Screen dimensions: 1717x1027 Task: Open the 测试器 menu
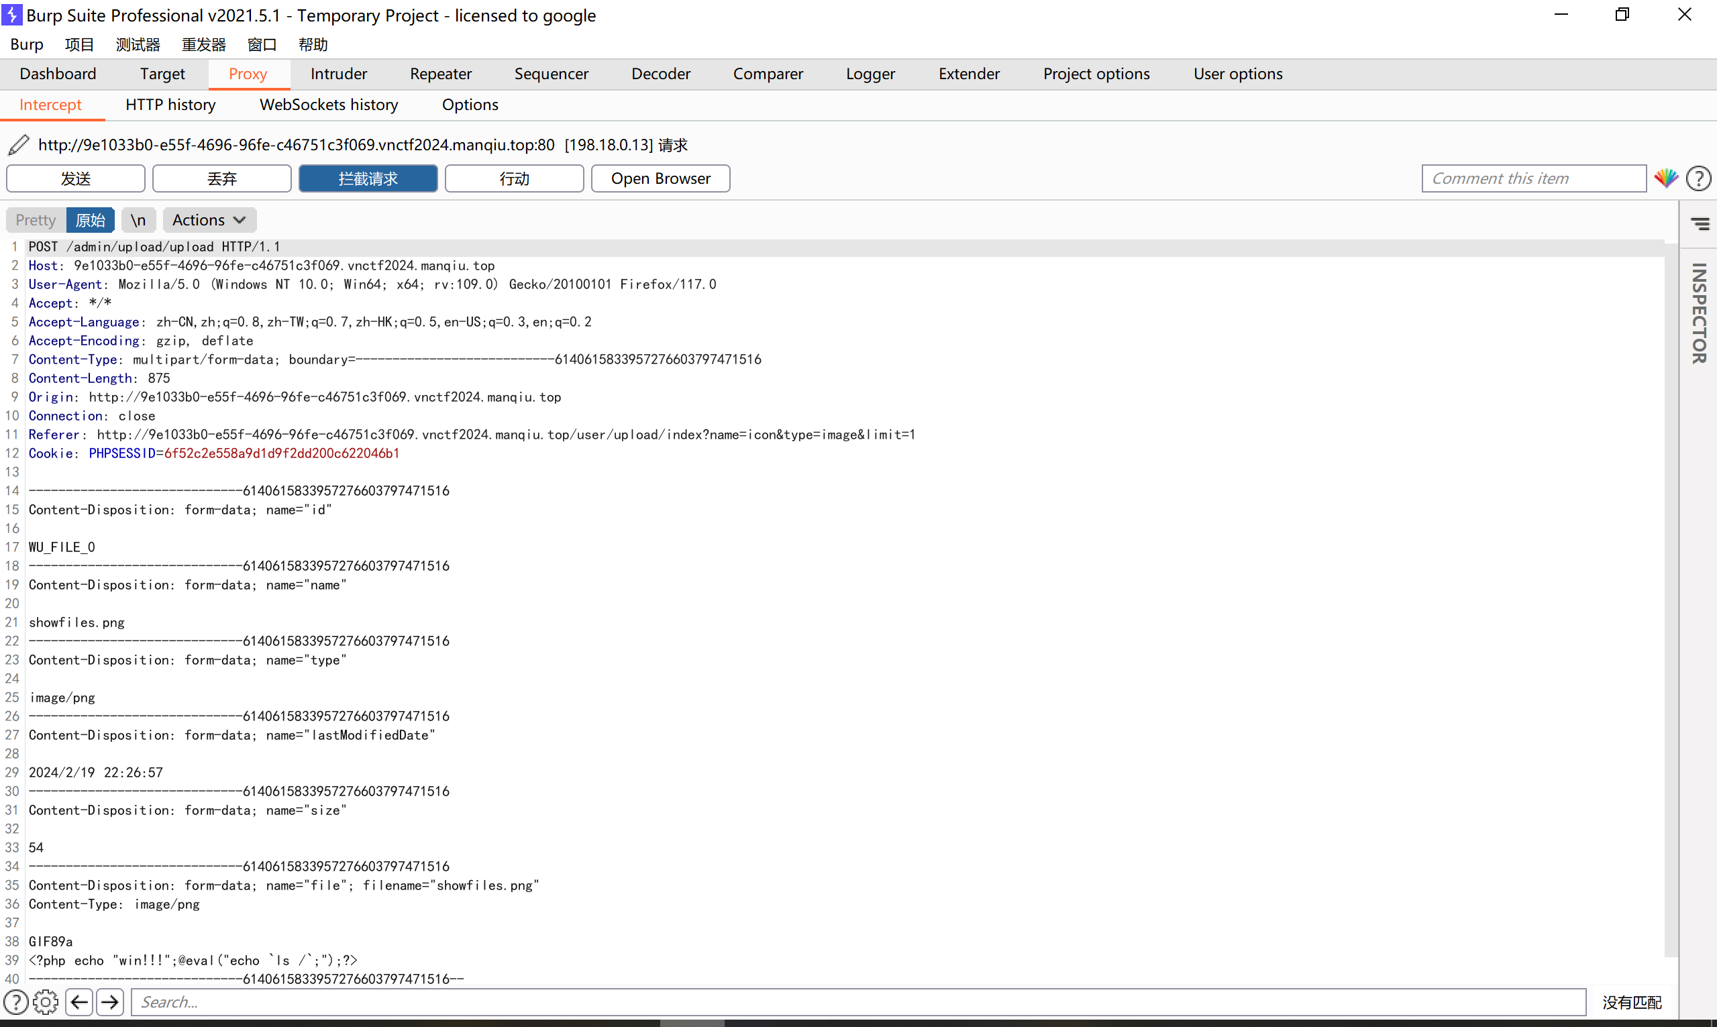pos(138,44)
